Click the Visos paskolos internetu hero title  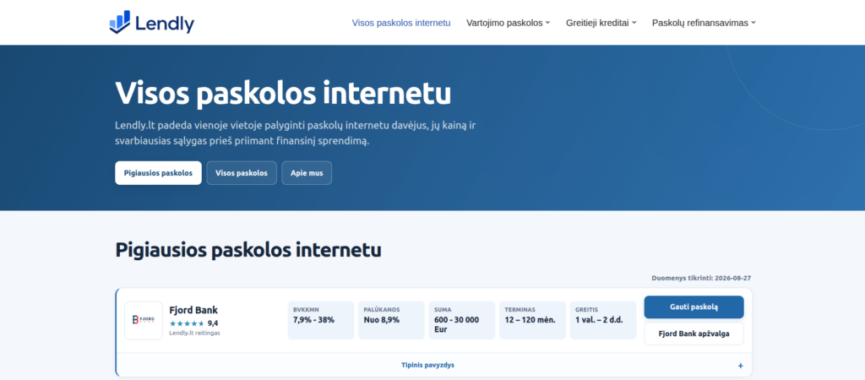tap(283, 93)
